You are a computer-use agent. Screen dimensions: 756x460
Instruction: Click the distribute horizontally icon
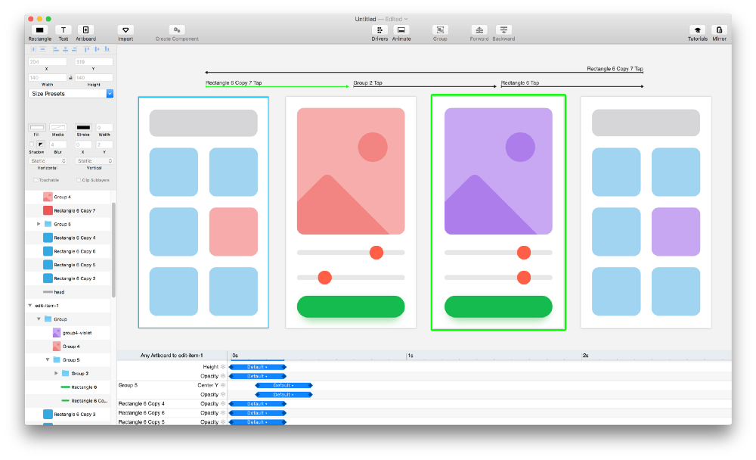[x=33, y=49]
